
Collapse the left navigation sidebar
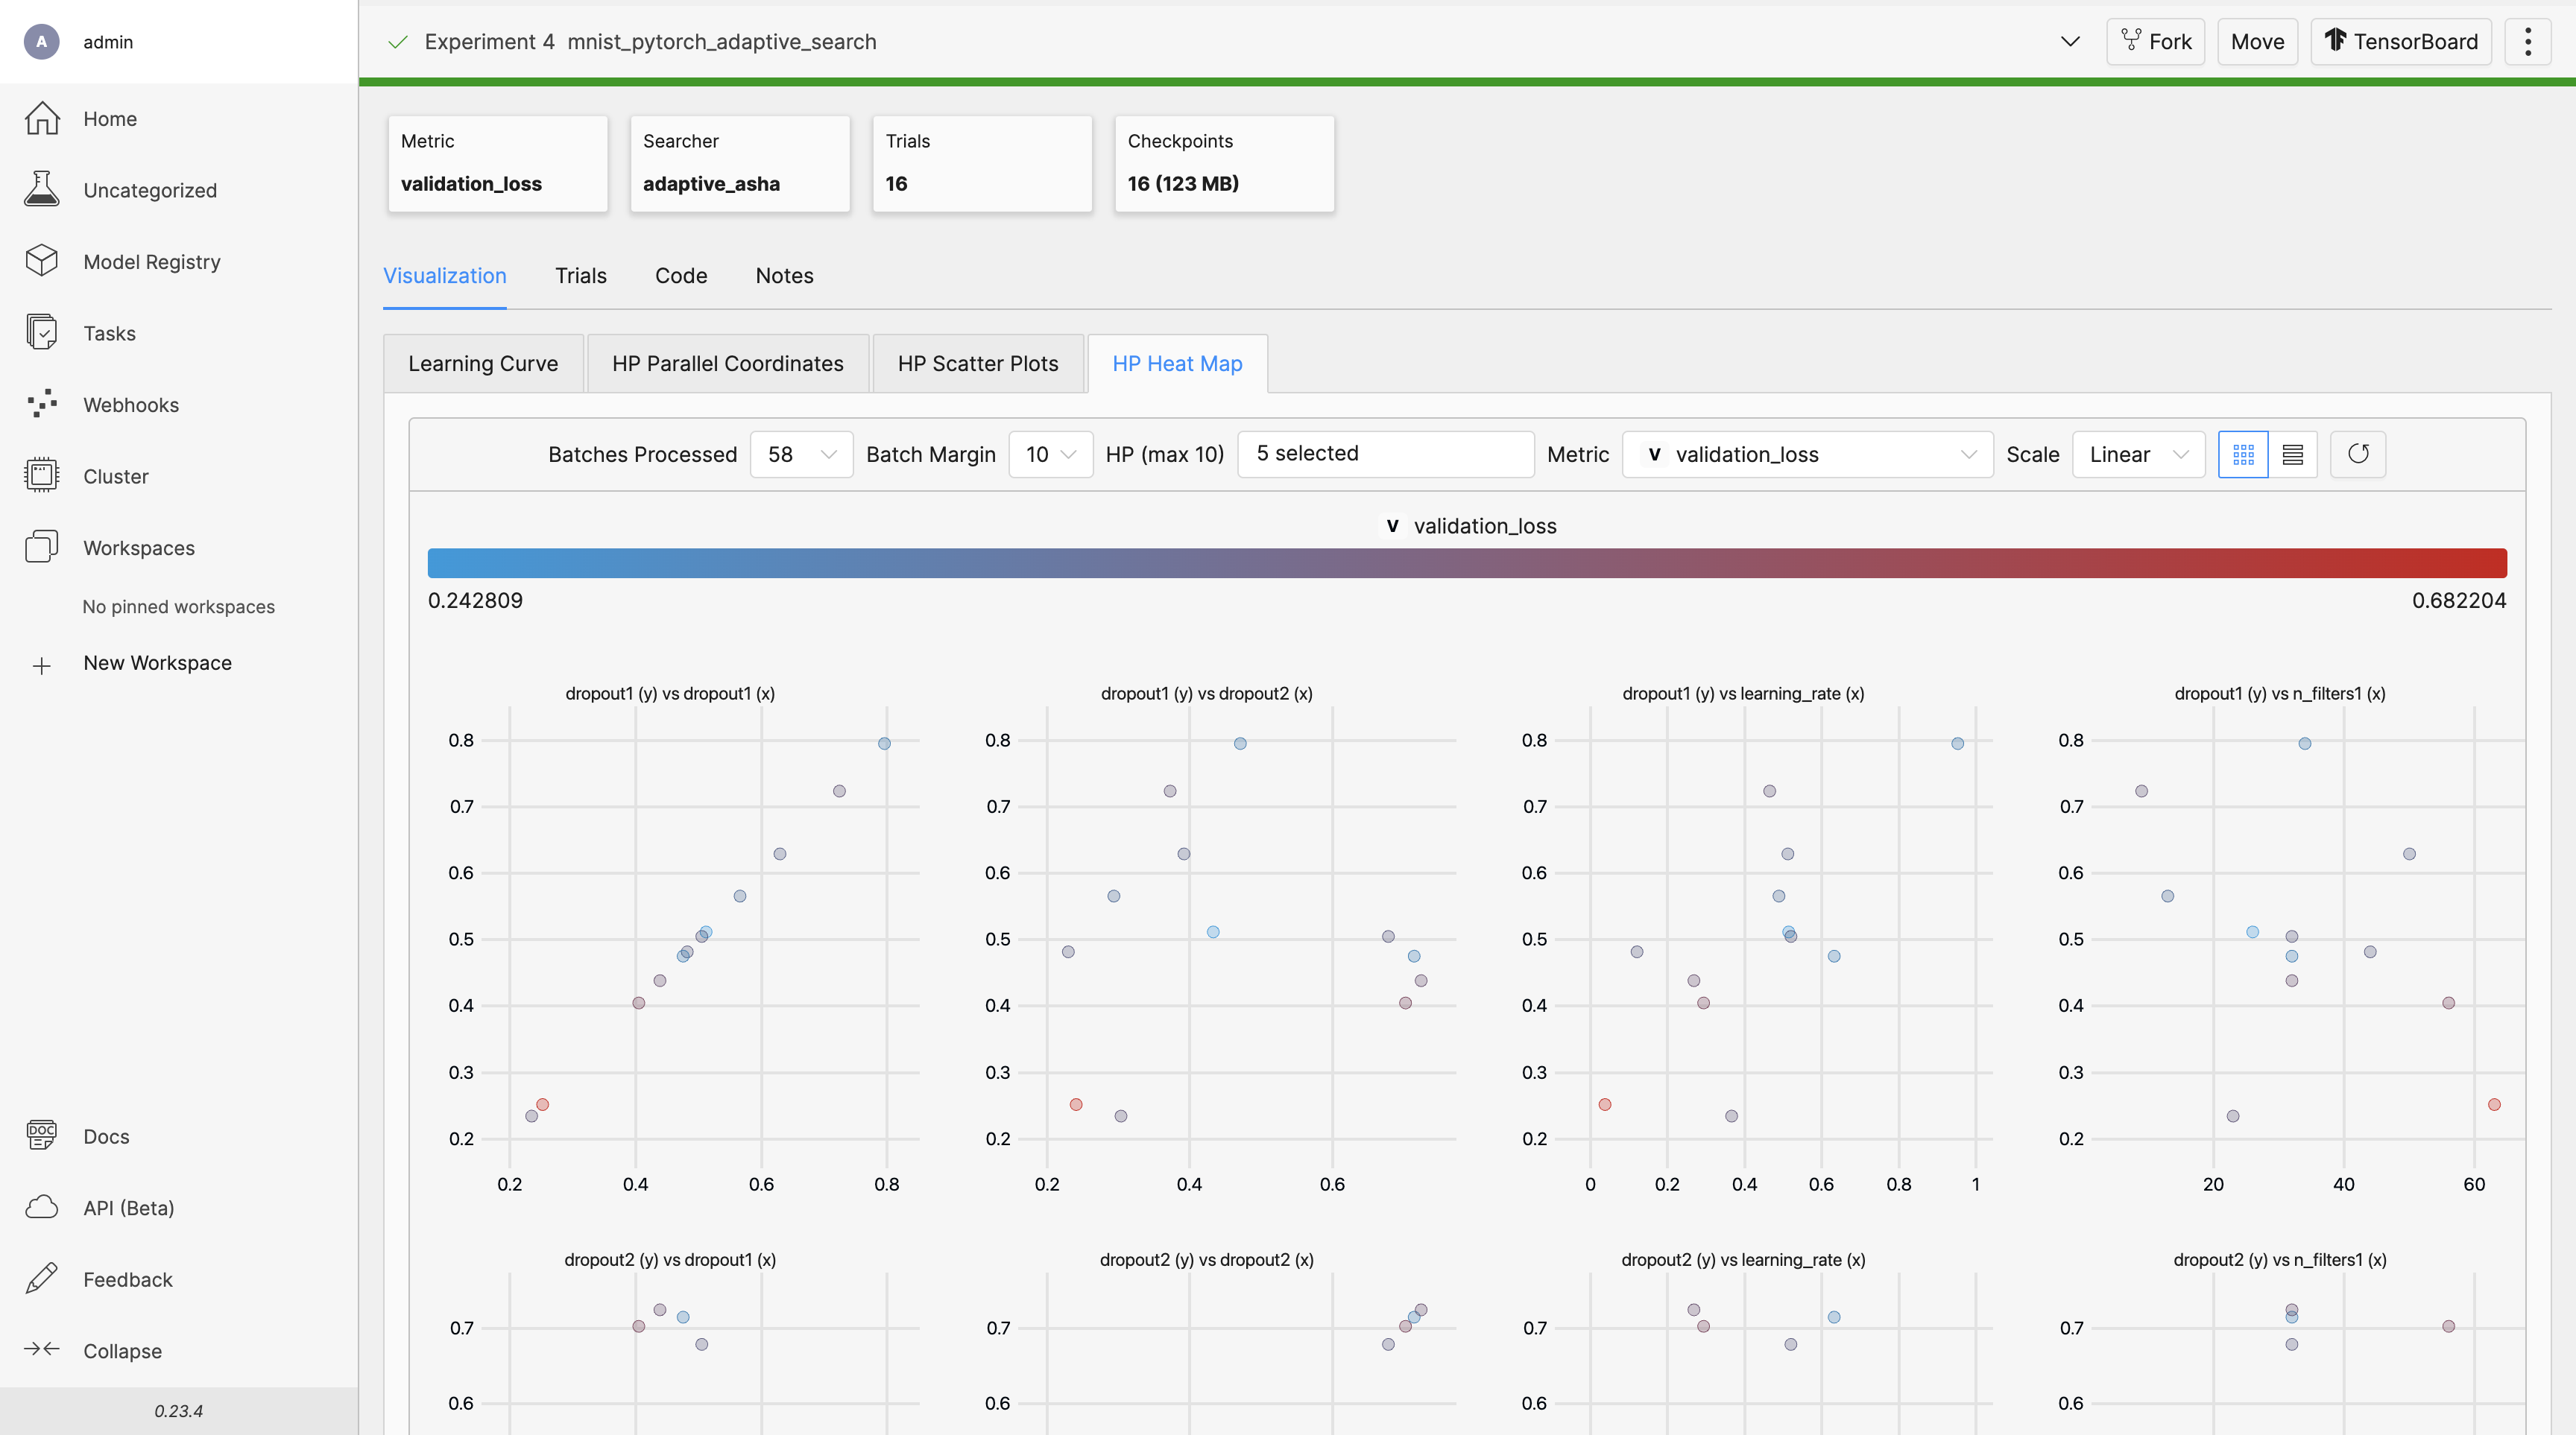click(x=122, y=1349)
